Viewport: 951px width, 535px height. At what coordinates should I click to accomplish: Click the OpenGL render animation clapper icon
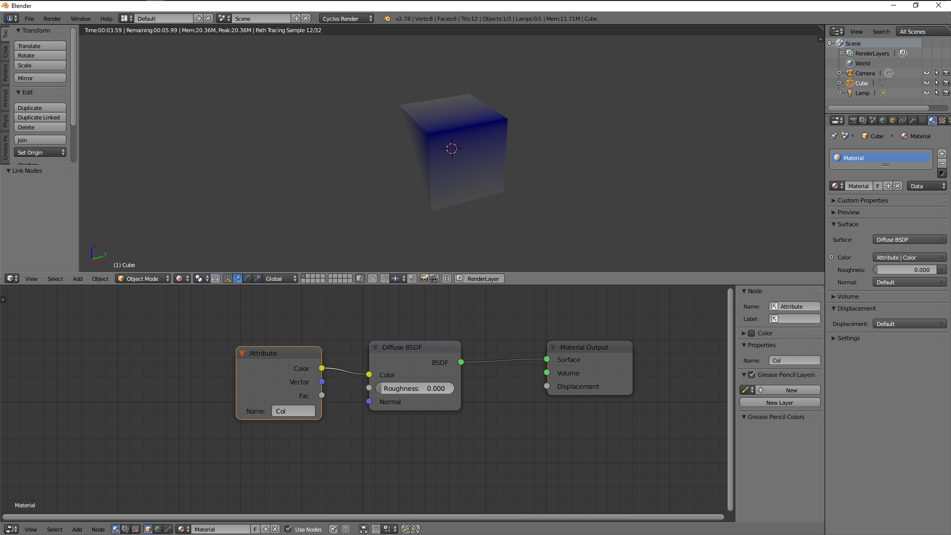click(434, 278)
